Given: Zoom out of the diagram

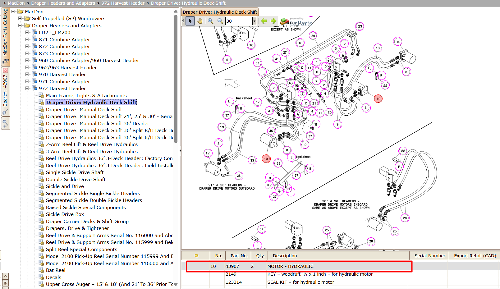Looking at the screenshot, I should (220, 21).
